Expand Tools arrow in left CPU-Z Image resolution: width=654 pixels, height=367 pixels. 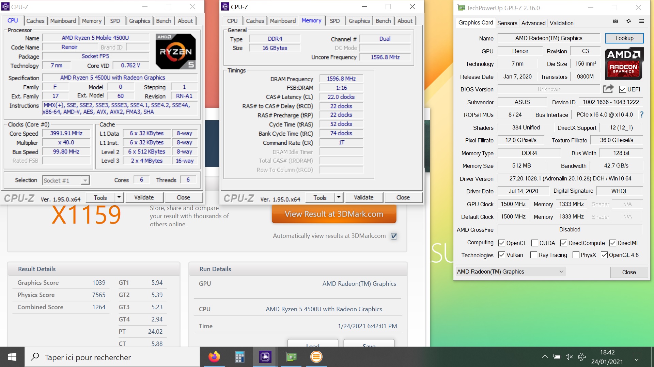[119, 197]
